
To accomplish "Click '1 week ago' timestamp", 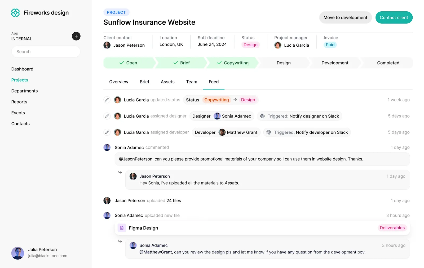I will [399, 100].
